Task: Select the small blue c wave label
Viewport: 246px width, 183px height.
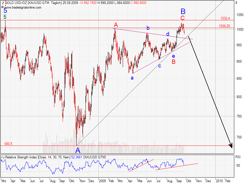Action: tap(160, 66)
